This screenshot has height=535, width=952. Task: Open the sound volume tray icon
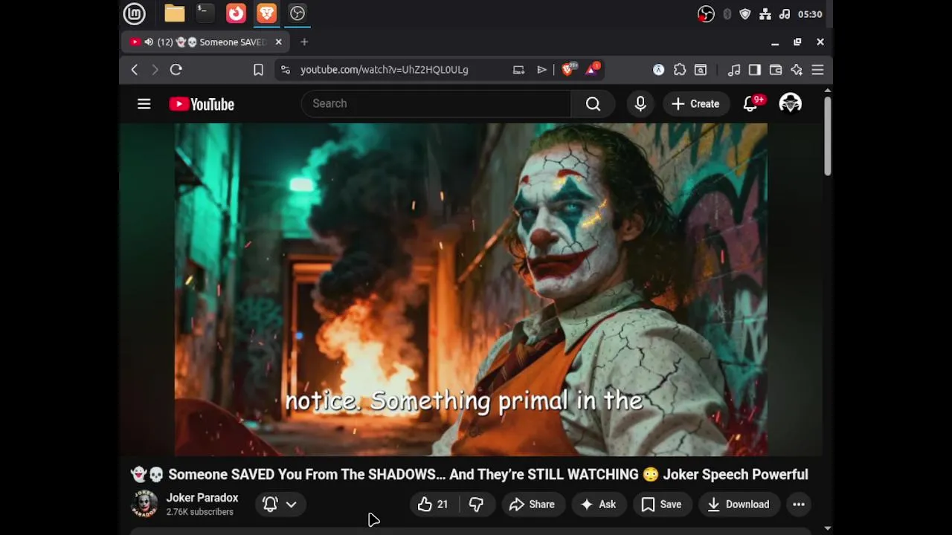coord(785,14)
